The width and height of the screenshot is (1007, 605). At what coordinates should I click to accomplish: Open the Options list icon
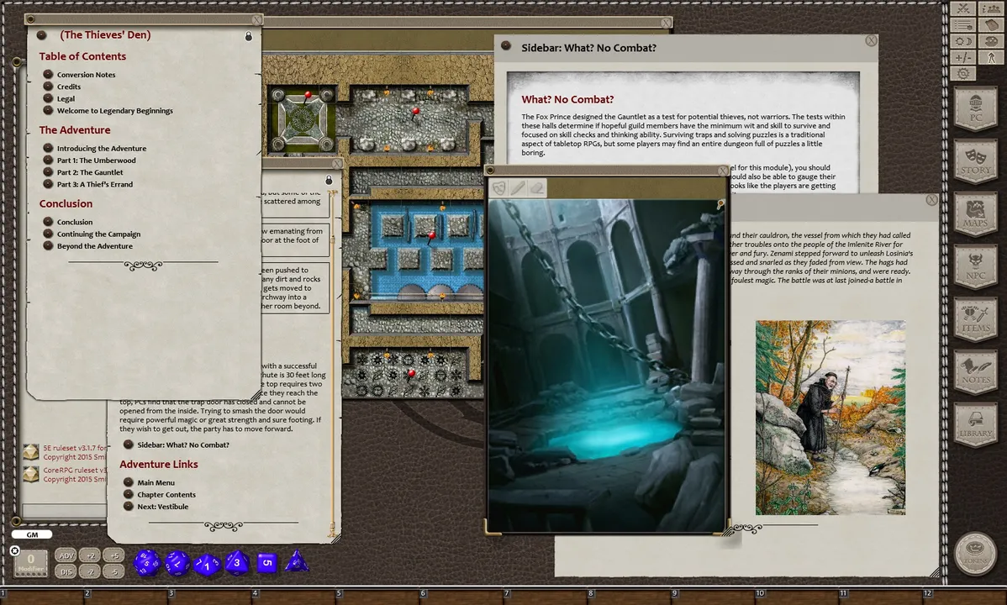[962, 25]
